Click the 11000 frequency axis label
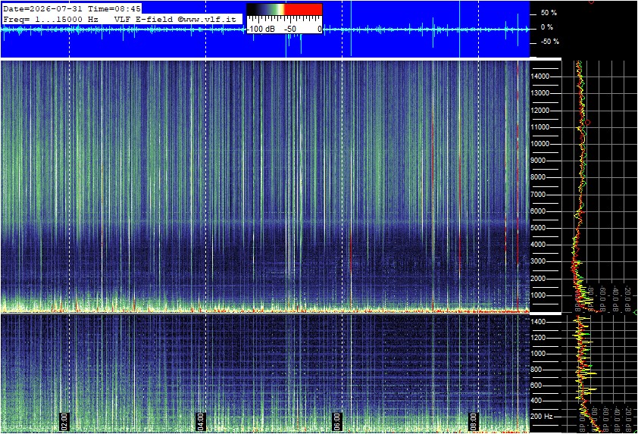This screenshot has width=638, height=434. (x=540, y=127)
